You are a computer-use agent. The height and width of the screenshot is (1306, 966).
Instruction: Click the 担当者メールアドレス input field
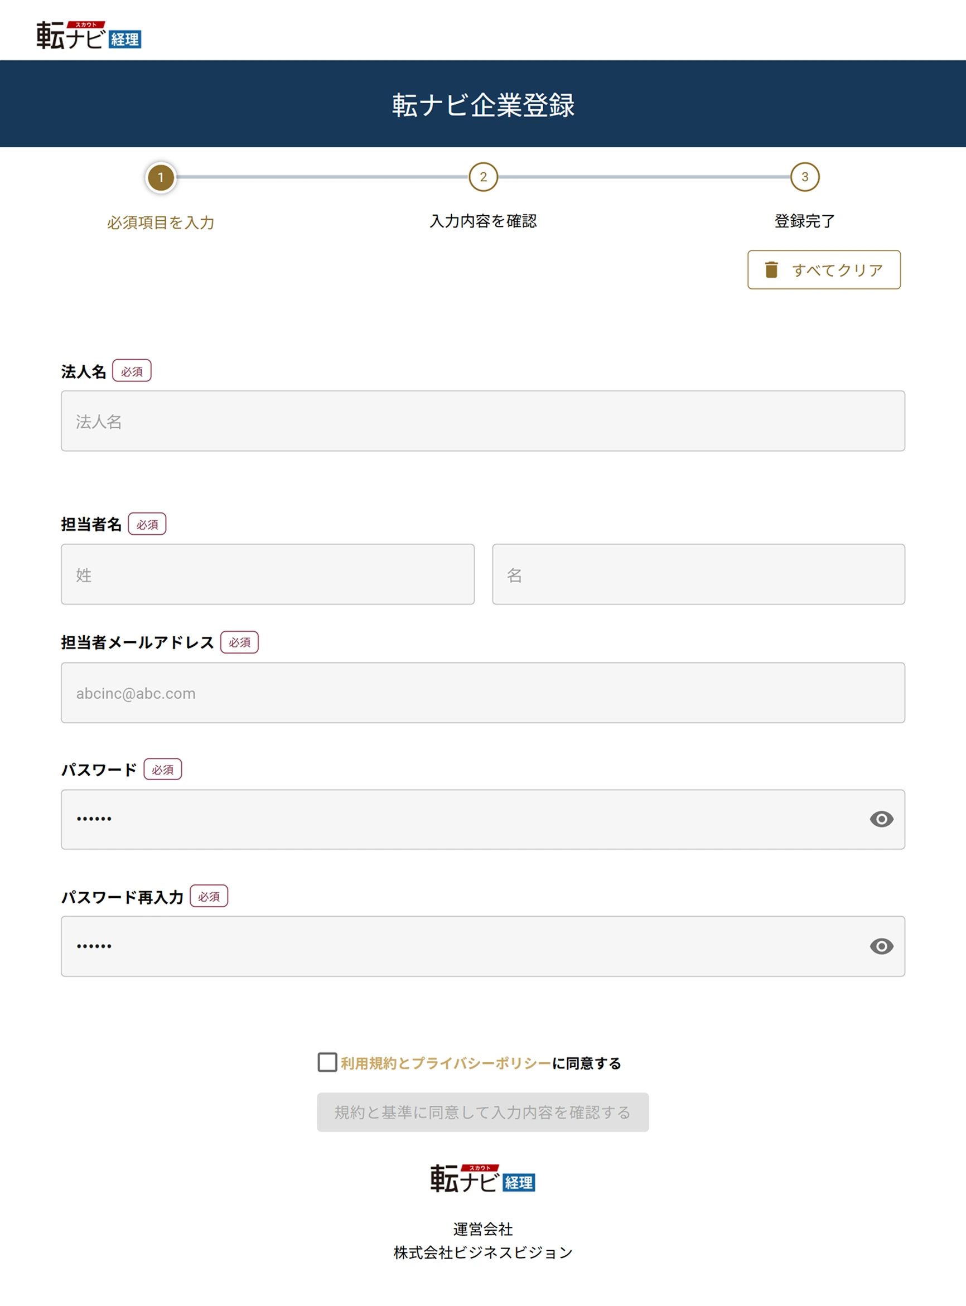pyautogui.click(x=482, y=693)
